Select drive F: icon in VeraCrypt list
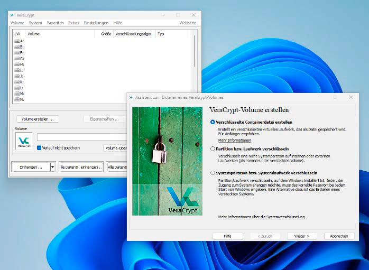This screenshot has height=270, width=369. (17, 53)
